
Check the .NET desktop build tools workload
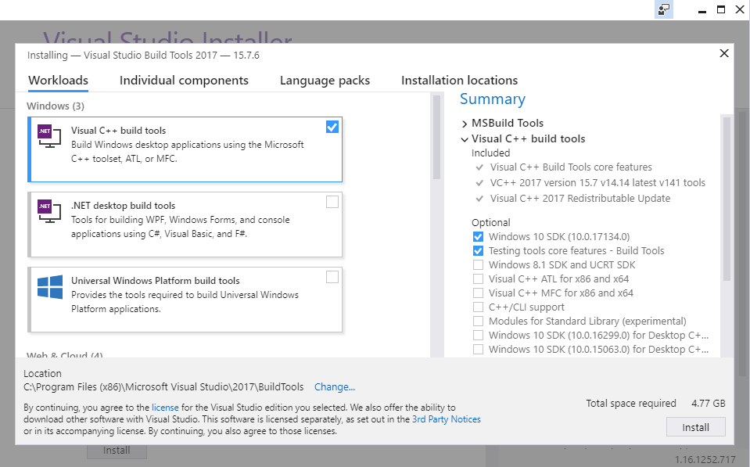click(x=332, y=202)
